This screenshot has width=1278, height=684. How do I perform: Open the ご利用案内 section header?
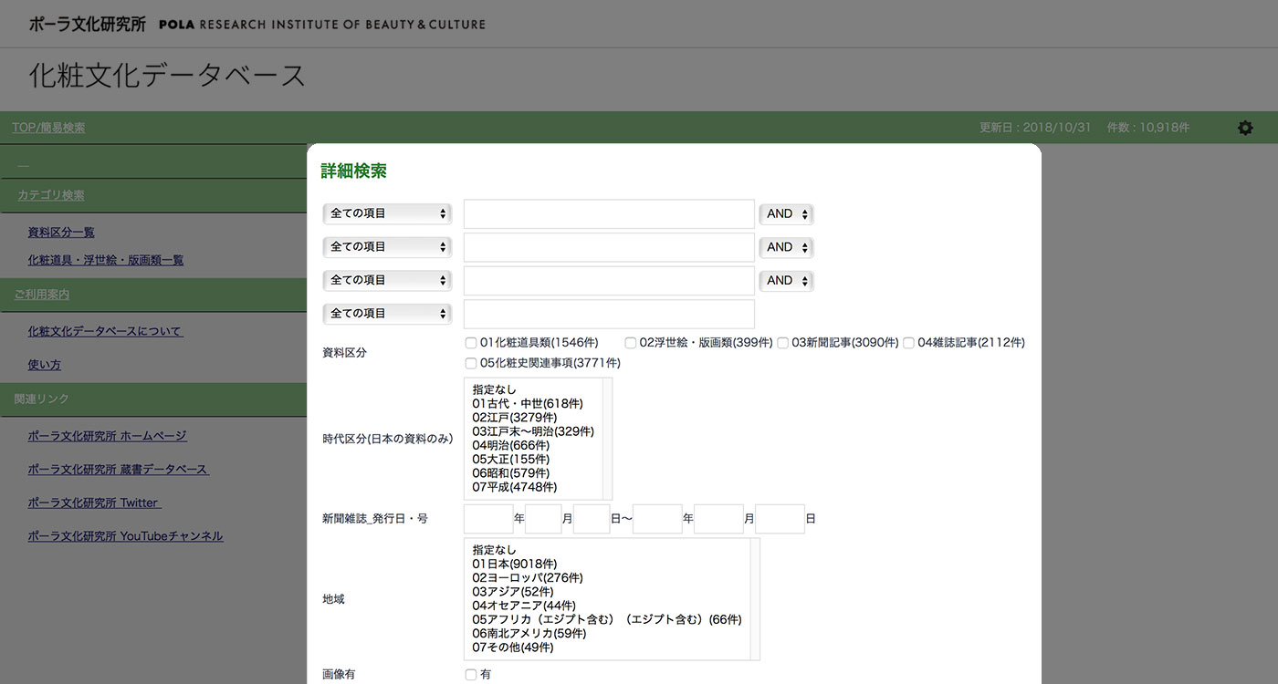coord(42,295)
